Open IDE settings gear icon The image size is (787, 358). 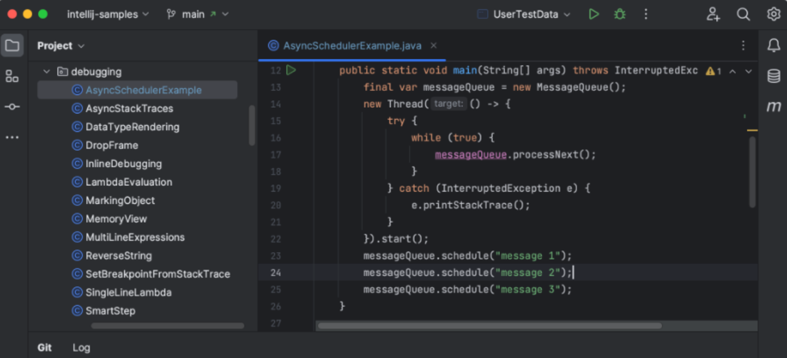click(773, 14)
